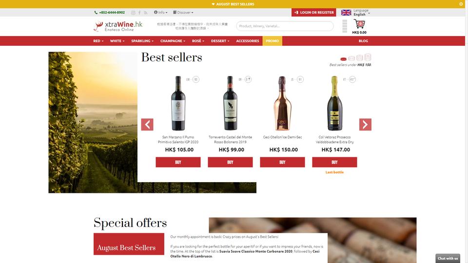Open the PROMO tab
The height and width of the screenshot is (263, 468).
coord(272,41)
